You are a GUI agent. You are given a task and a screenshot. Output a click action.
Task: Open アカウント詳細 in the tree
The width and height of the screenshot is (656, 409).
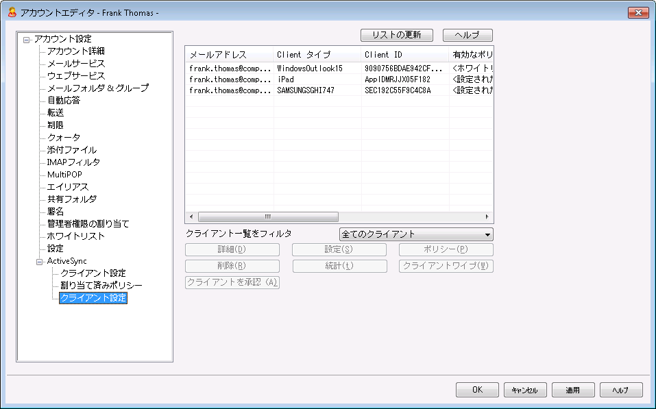click(75, 51)
